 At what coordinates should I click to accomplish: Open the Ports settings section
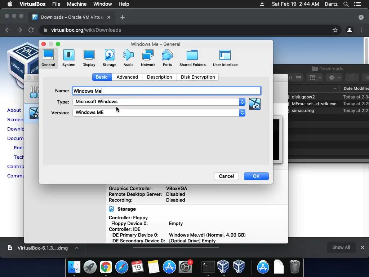(167, 58)
